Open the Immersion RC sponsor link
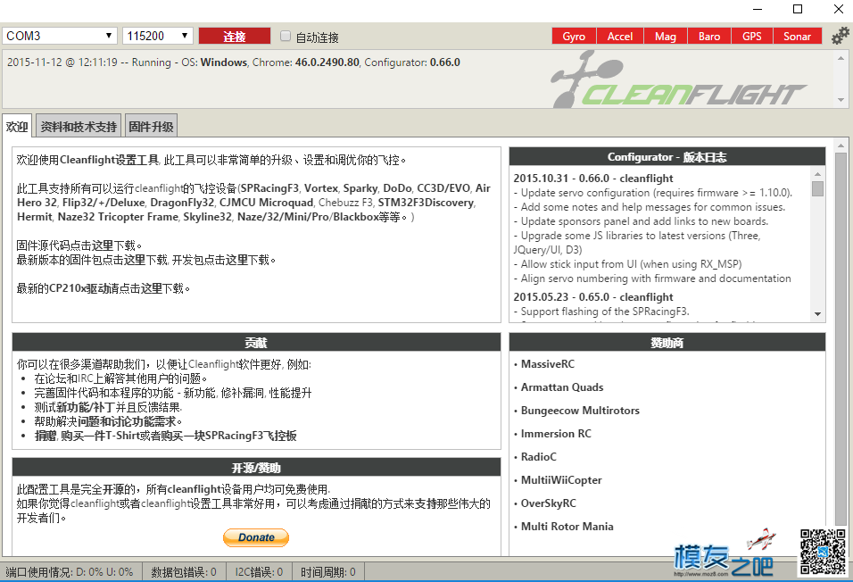This screenshot has width=853, height=582. [556, 434]
